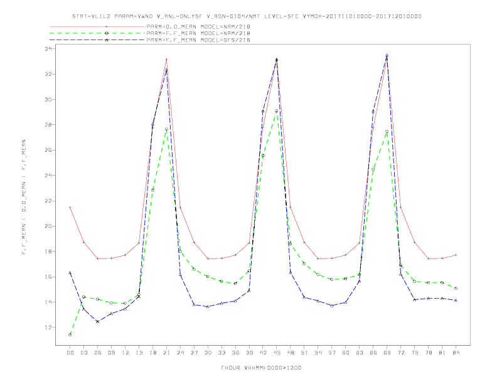Image resolution: width=497 pixels, height=384 pixels.
Task: Click blue triangle data point at hour 84
Action: coord(456,301)
